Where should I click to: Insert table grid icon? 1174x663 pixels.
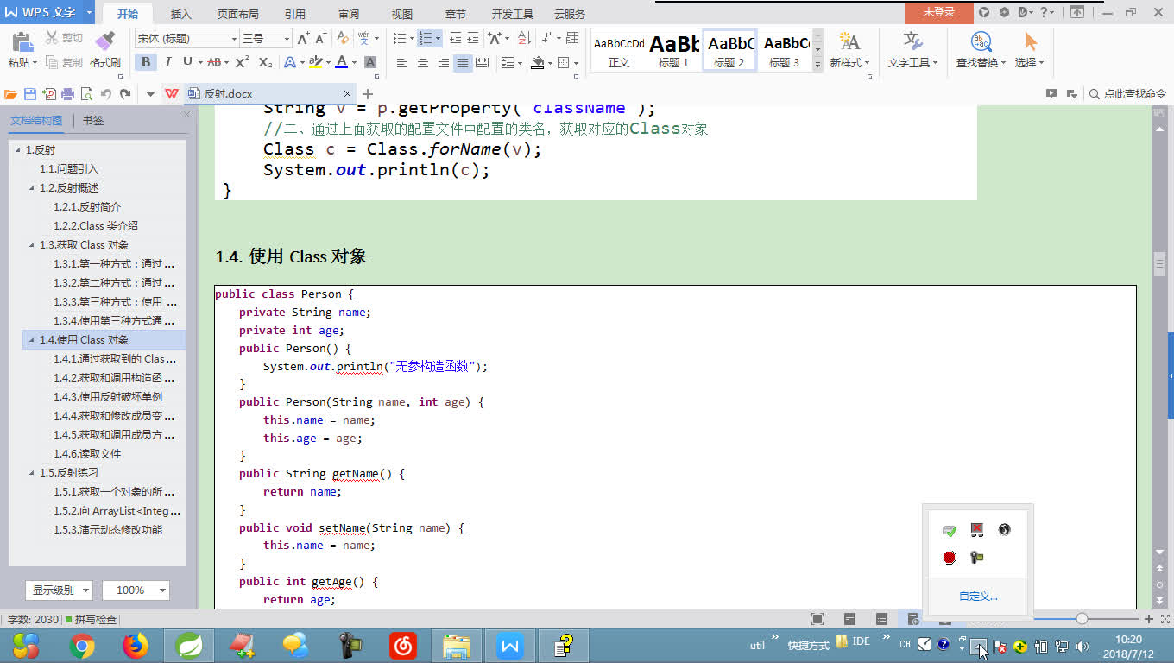(572, 39)
